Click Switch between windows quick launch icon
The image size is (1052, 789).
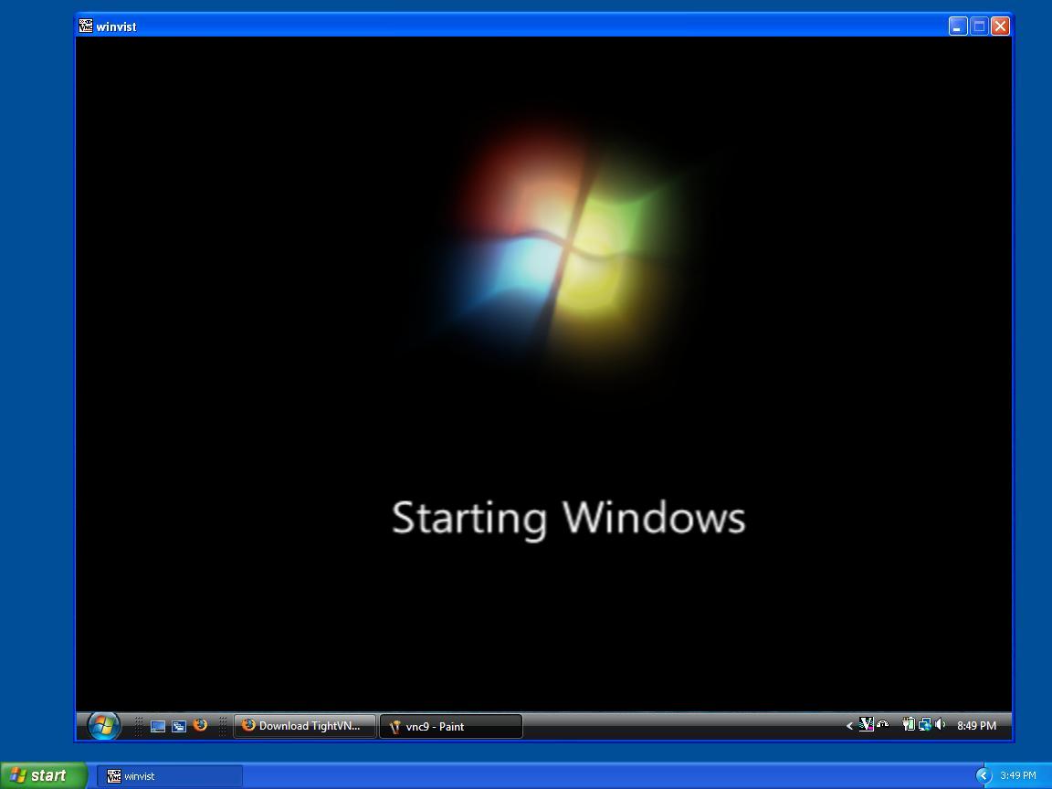(178, 726)
